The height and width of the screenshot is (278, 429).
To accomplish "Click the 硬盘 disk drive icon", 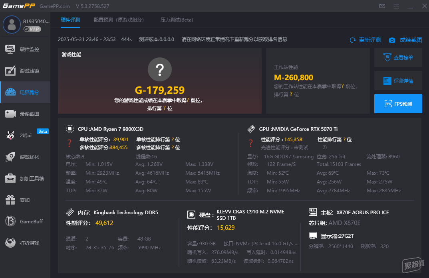I will pyautogui.click(x=191, y=215).
